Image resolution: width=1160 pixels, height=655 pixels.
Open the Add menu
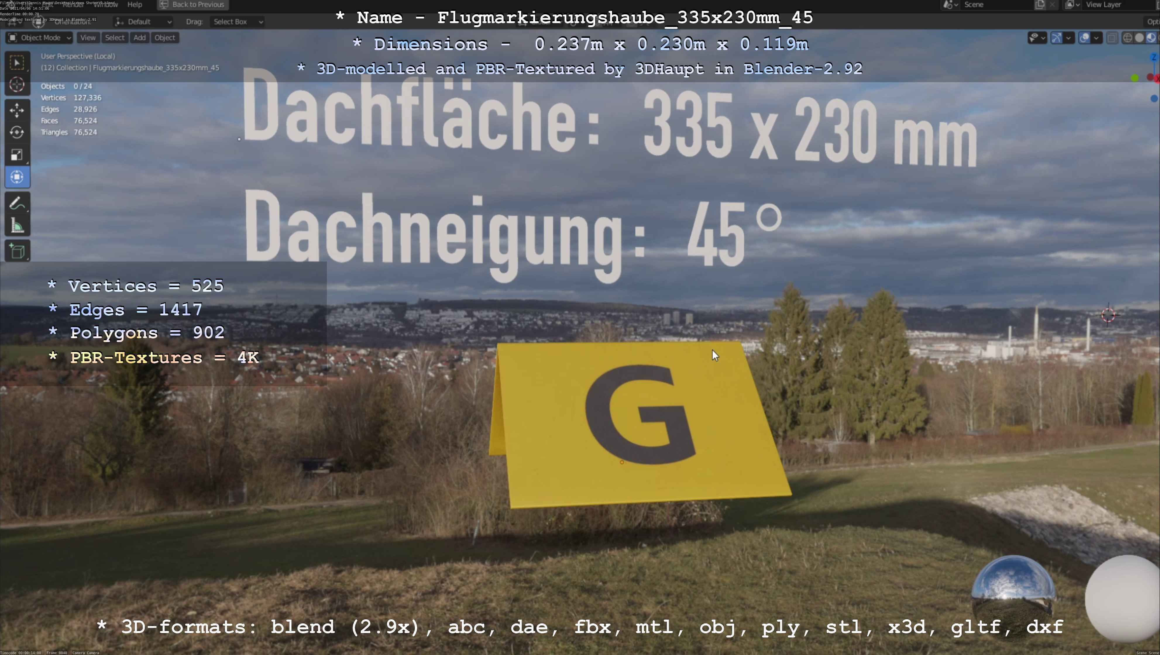tap(140, 38)
